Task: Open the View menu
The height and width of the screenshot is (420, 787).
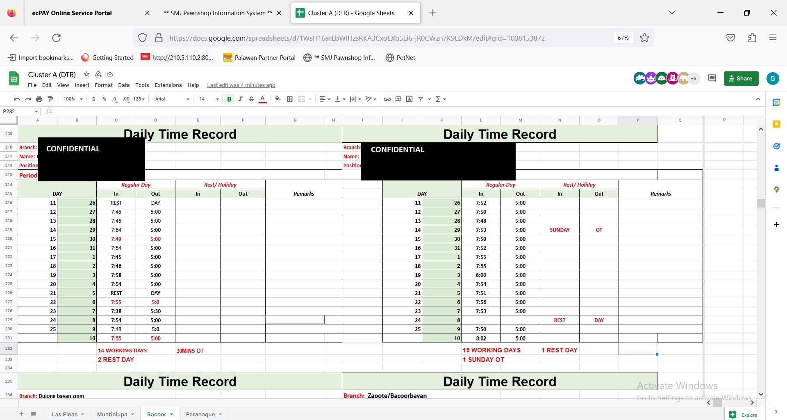Action: point(63,85)
